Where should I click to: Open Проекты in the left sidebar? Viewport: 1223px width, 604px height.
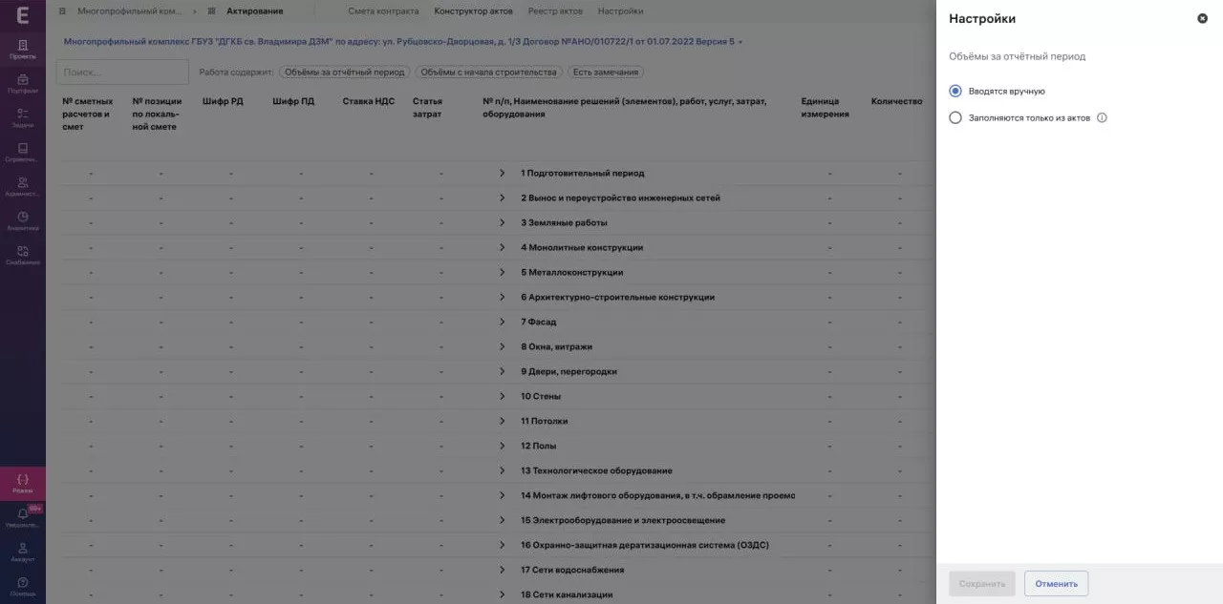(x=23, y=49)
